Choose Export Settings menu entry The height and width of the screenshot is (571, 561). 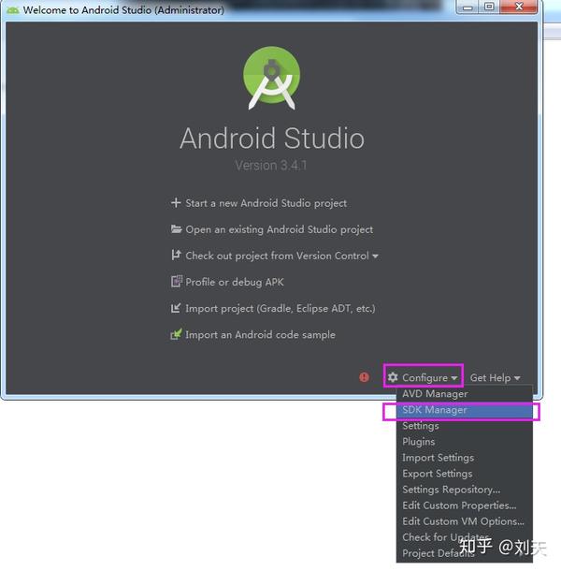click(464, 474)
